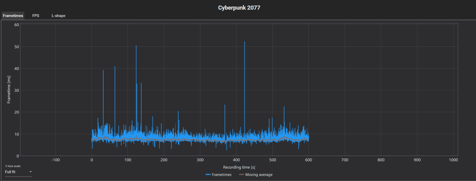The width and height of the screenshot is (476, 181).
Task: Open the Y-Axis scale Full fit dropdown
Action: [x=18, y=172]
